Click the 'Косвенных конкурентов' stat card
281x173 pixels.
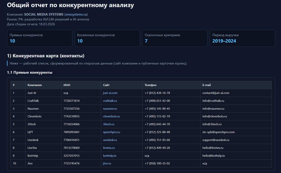click(x=107, y=38)
